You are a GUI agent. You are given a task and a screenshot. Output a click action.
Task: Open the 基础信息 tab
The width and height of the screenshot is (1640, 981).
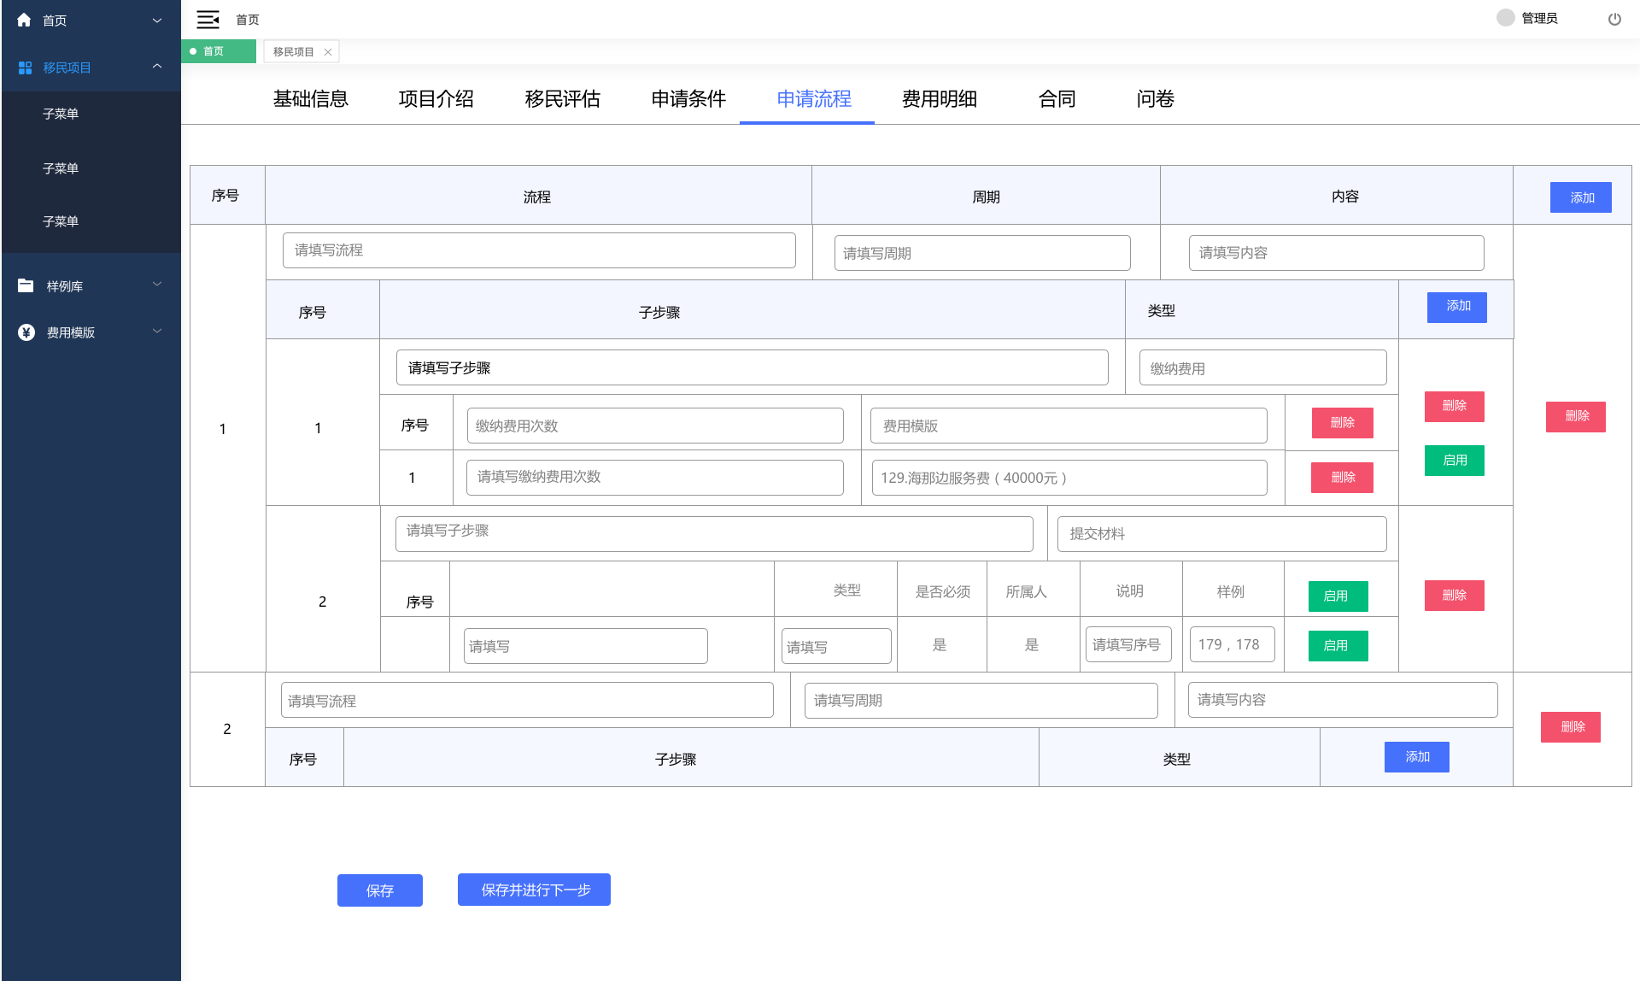[310, 99]
